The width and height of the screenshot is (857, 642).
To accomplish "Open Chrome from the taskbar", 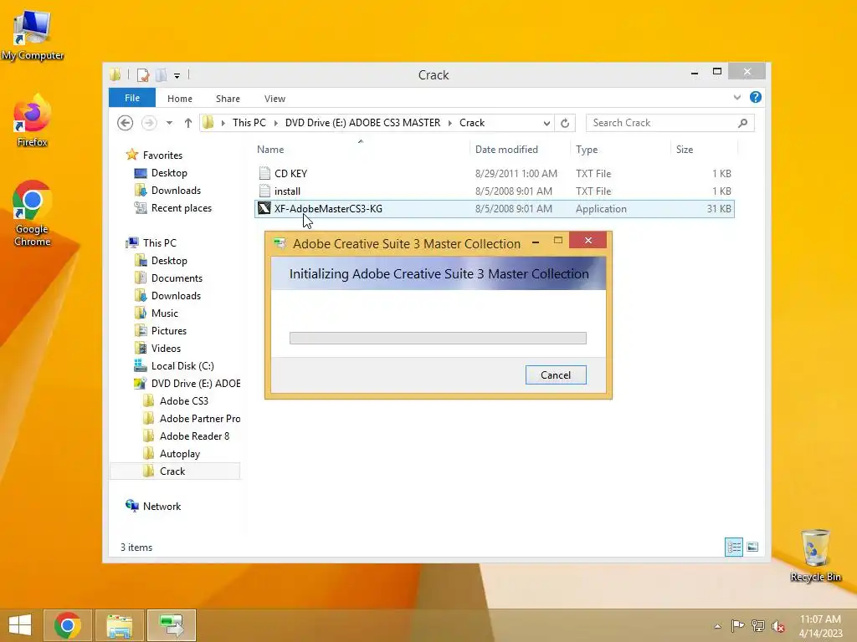I will (68, 625).
